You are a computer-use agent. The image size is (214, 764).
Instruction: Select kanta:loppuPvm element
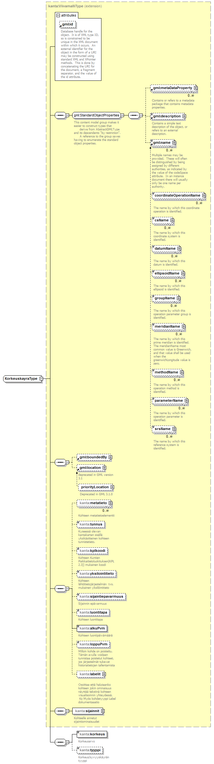click(94, 644)
